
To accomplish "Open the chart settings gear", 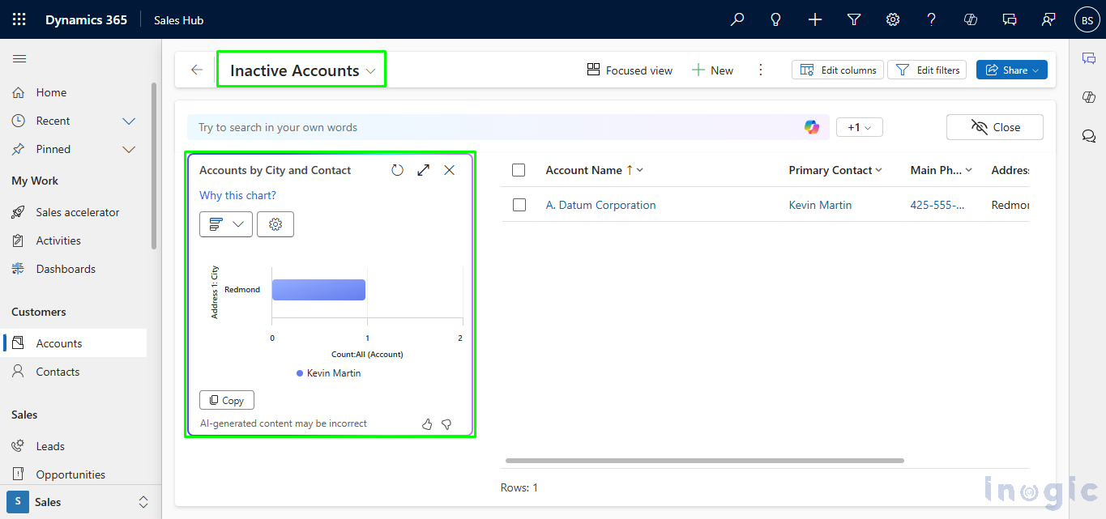I will (x=275, y=224).
